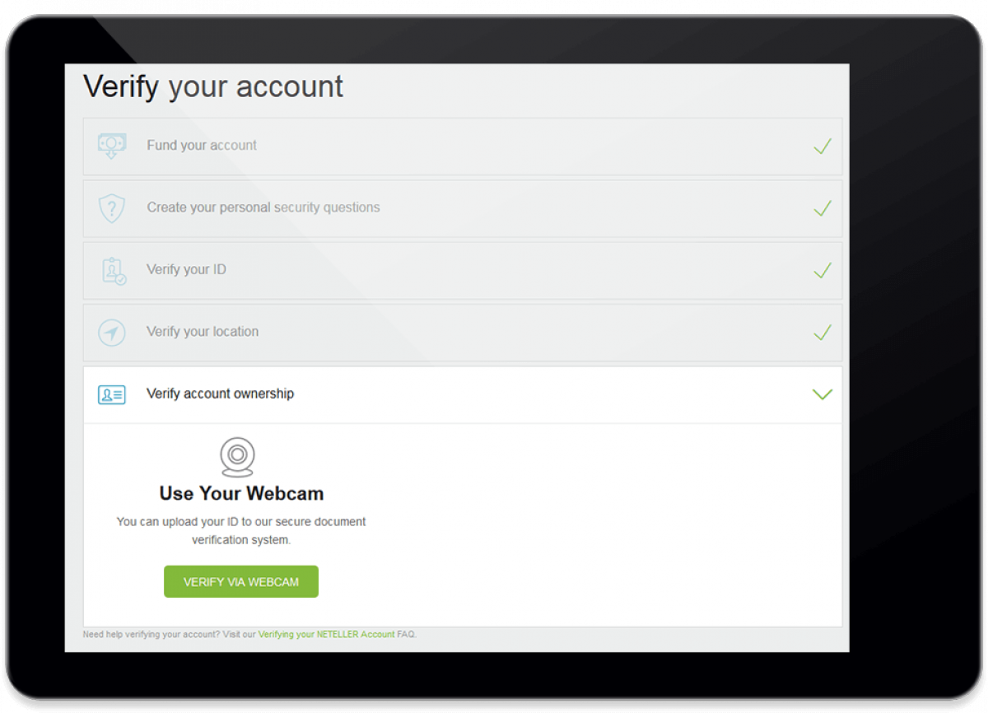This screenshot has height=713, width=988.
Task: Click the checkmark on the security questions row
Action: 822,208
